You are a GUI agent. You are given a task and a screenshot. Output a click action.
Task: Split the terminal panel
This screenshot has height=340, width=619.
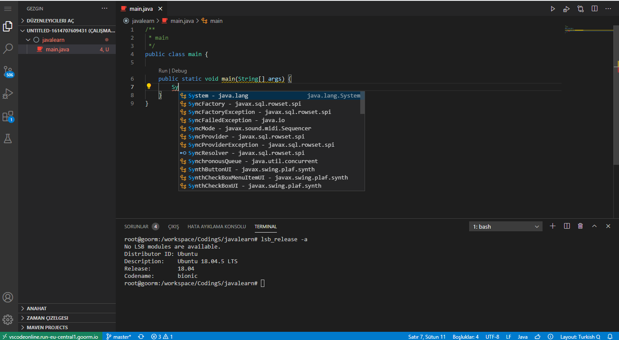[567, 226]
